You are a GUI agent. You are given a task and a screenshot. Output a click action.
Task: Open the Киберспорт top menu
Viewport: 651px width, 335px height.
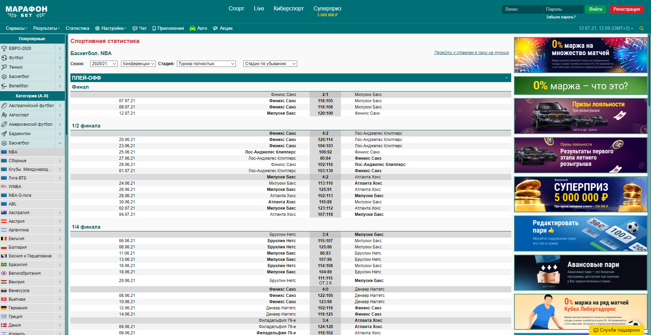[289, 9]
